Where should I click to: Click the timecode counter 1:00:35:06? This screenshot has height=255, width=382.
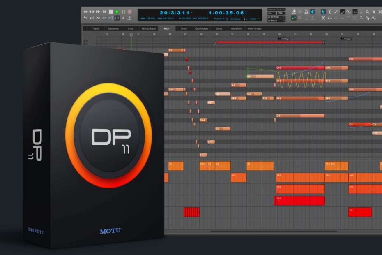[x=226, y=13]
